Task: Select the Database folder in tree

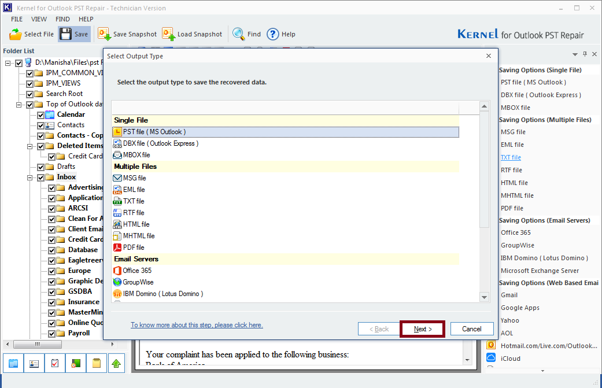Action: pos(83,250)
